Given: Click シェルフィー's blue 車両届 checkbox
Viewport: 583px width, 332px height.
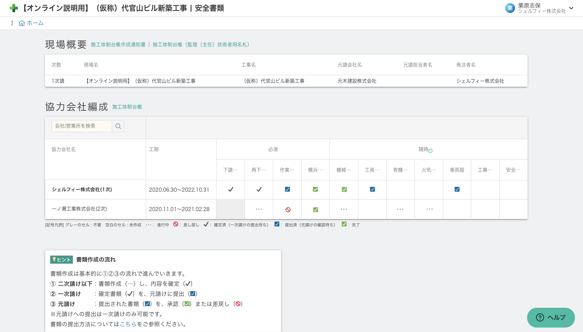Looking at the screenshot, I should point(457,189).
